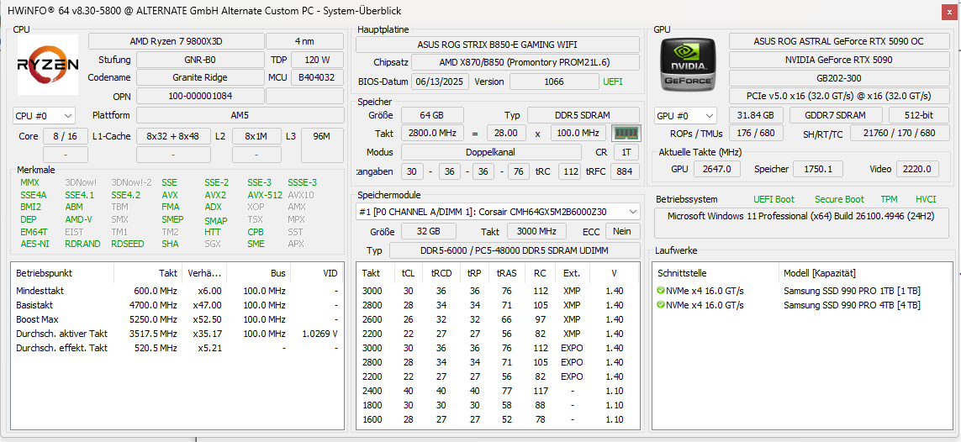Open the GPU #0 selector dropdown
This screenshot has width=961, height=442.
click(x=685, y=115)
